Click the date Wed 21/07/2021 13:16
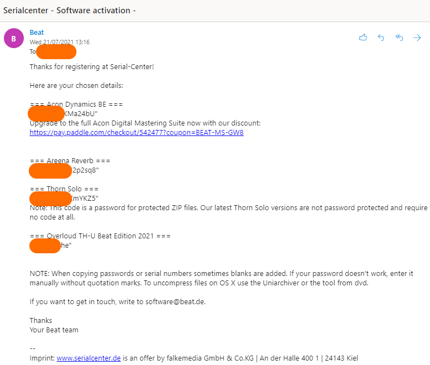Screen dimensions: 430x365 pos(59,42)
